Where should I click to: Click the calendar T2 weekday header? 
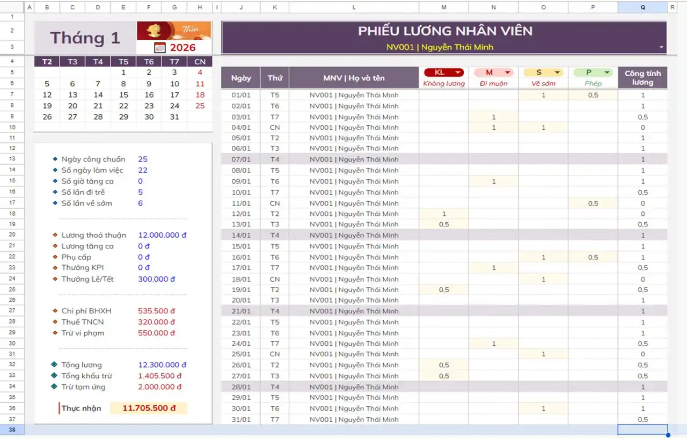pos(47,62)
